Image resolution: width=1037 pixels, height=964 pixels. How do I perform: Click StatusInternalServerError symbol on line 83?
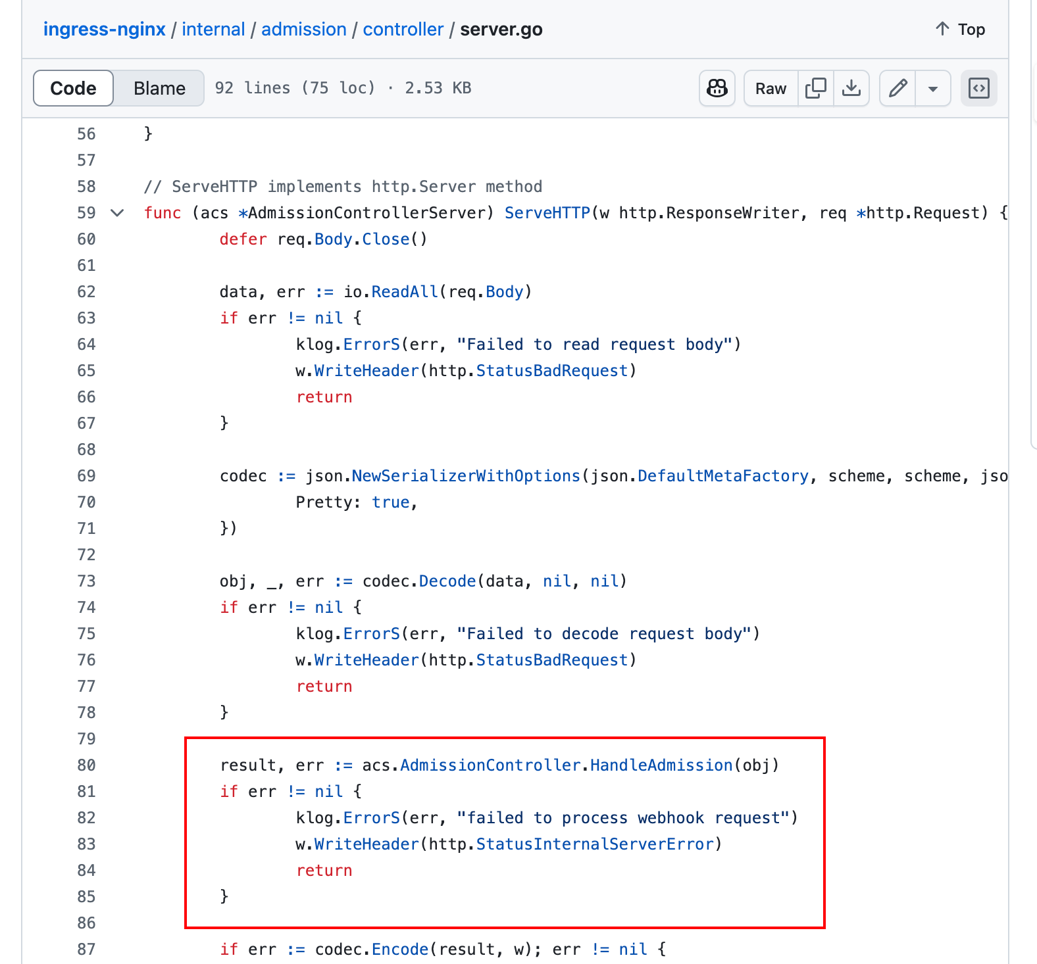tap(595, 844)
